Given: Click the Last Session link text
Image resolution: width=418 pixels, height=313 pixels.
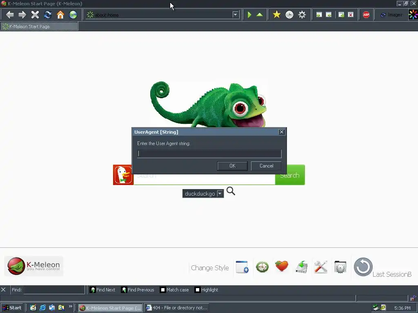Looking at the screenshot, I should [x=392, y=274].
